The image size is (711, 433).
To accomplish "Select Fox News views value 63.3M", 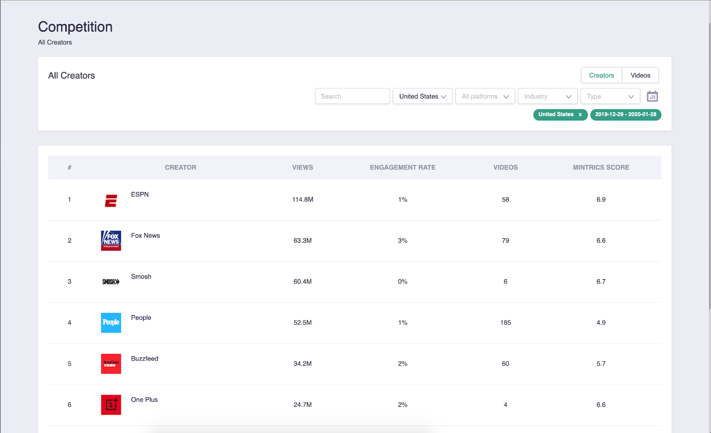I will (x=303, y=241).
